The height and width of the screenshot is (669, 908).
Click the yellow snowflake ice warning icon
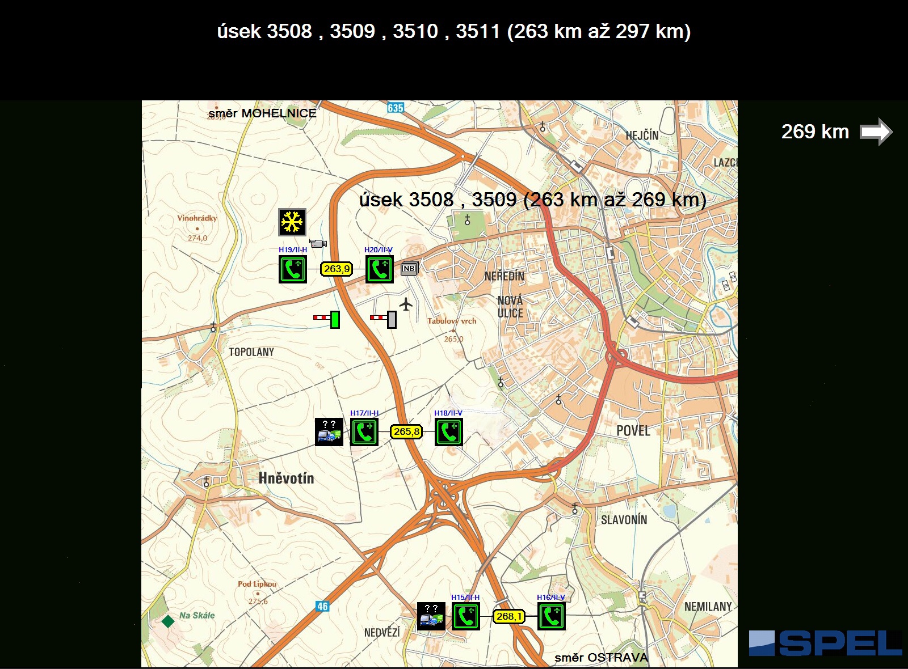point(292,222)
